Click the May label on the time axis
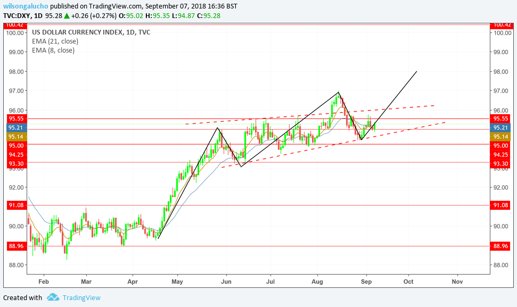 [x=177, y=282]
